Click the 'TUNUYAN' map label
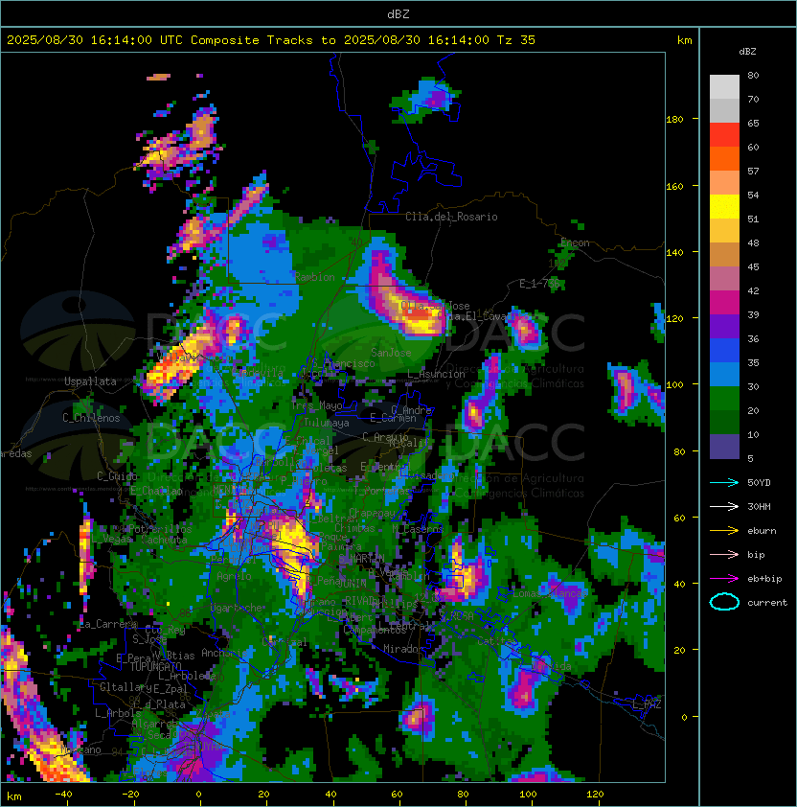This screenshot has width=797, height=807. (203, 746)
